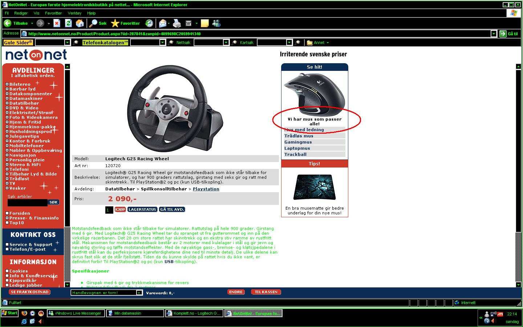
Task: Open the shopping cart dropdown Handlevognen
Action: 139,292
